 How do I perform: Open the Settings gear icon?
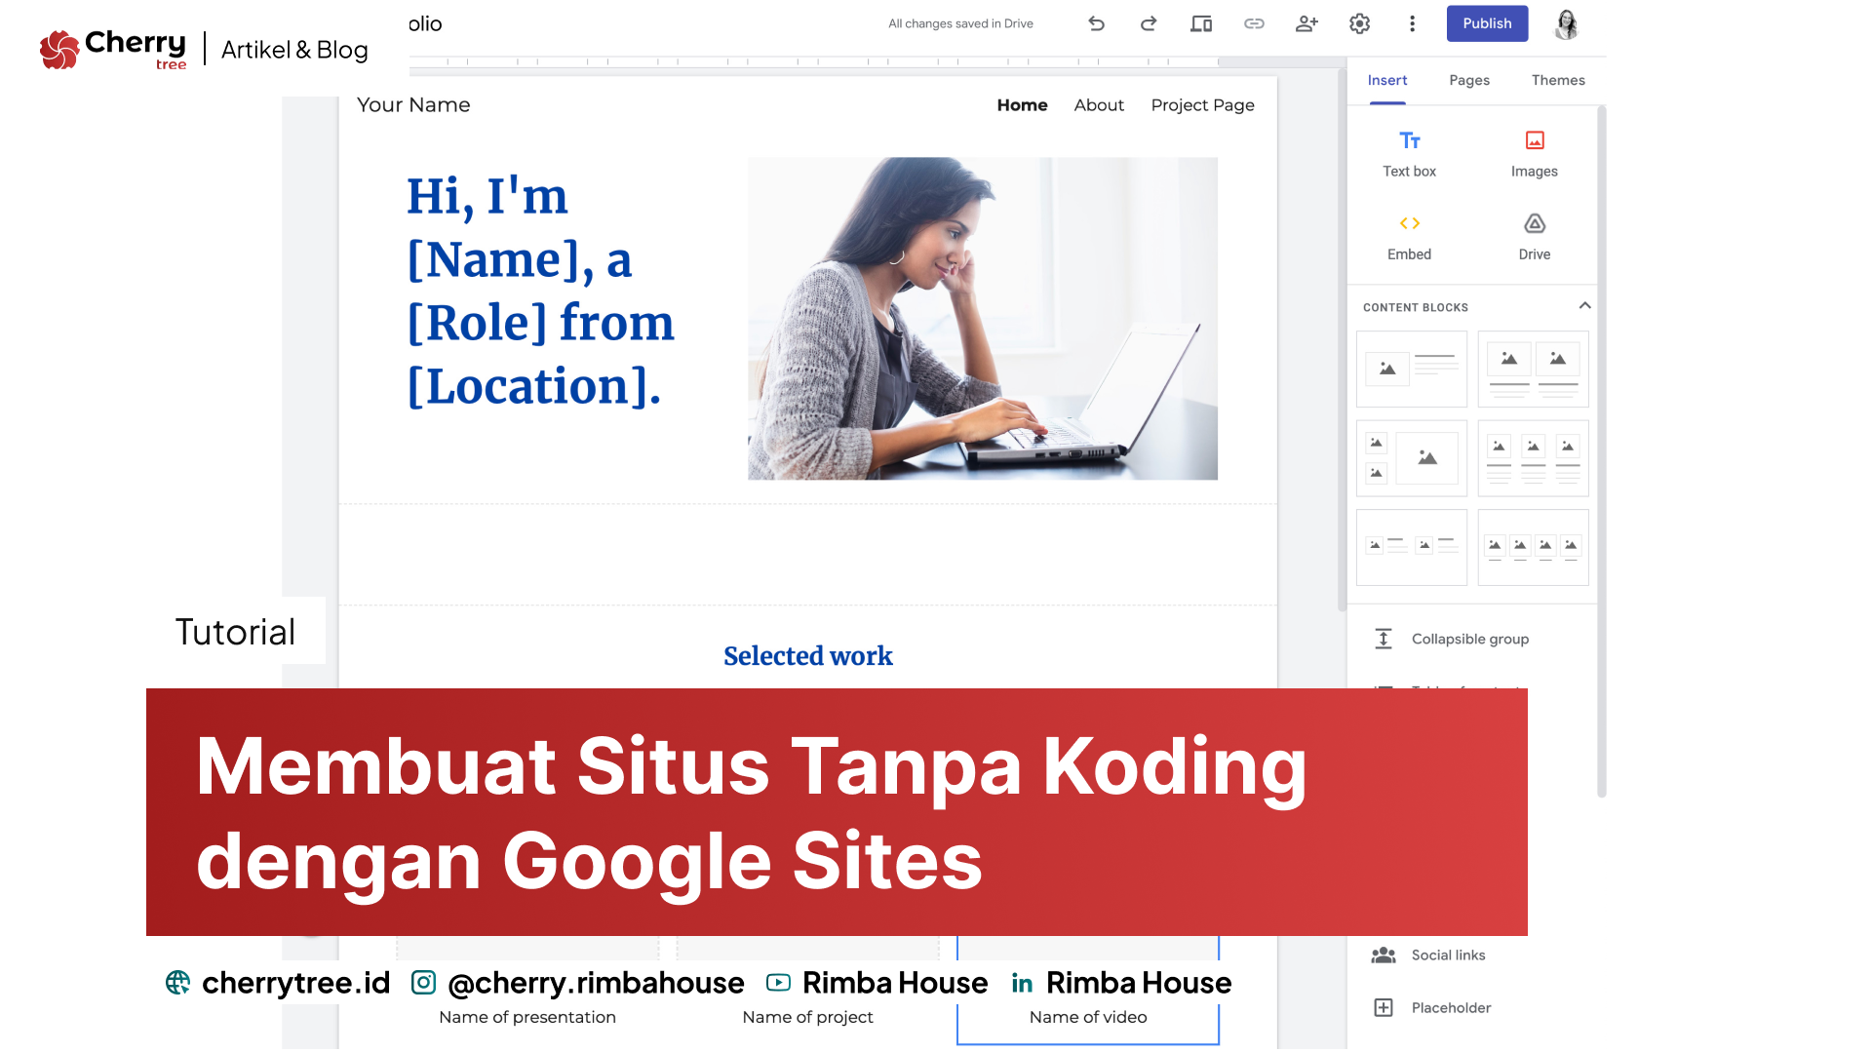point(1359,23)
